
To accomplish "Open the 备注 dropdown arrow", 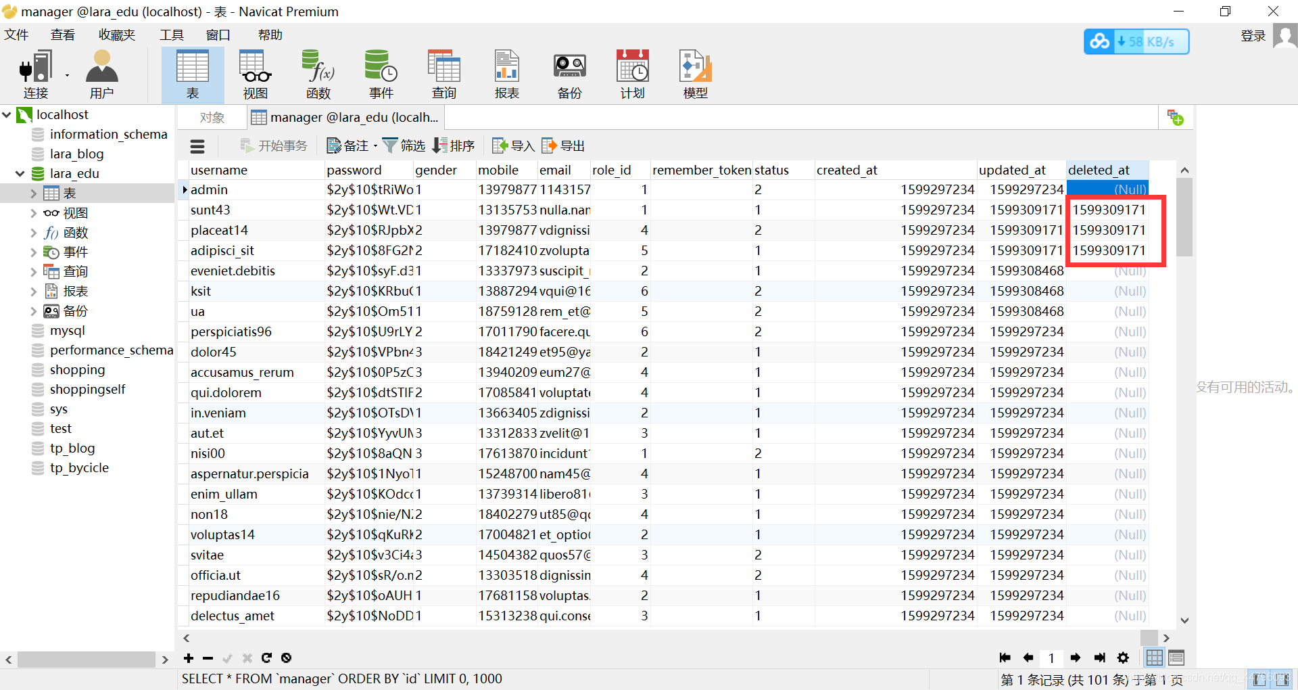I will point(375,146).
